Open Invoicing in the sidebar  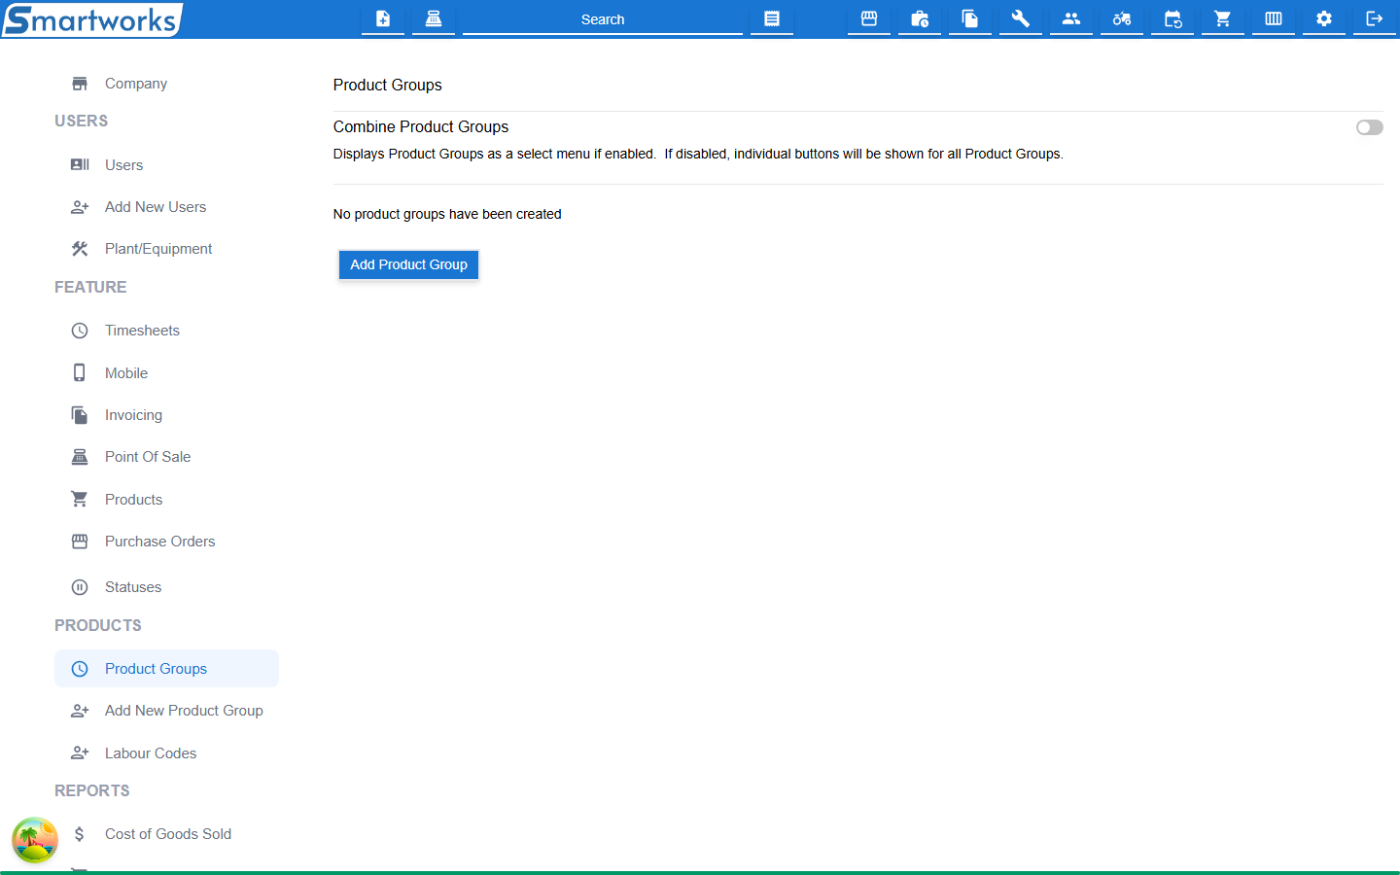point(166,415)
